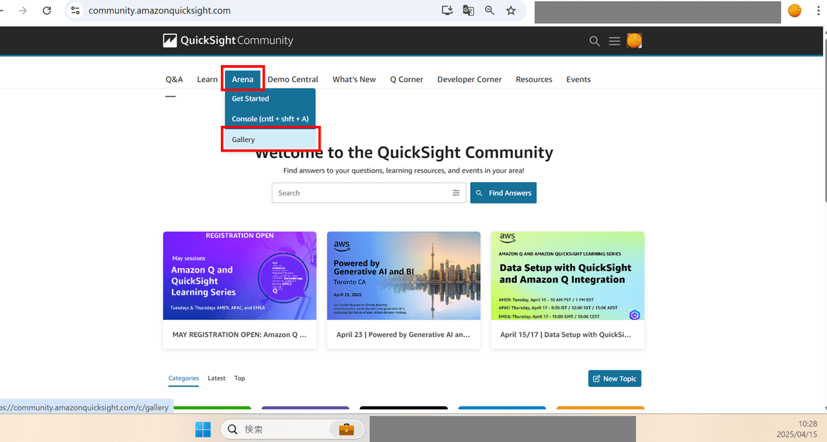Switch to the Top tab
The height and width of the screenshot is (442, 827).
(x=240, y=378)
